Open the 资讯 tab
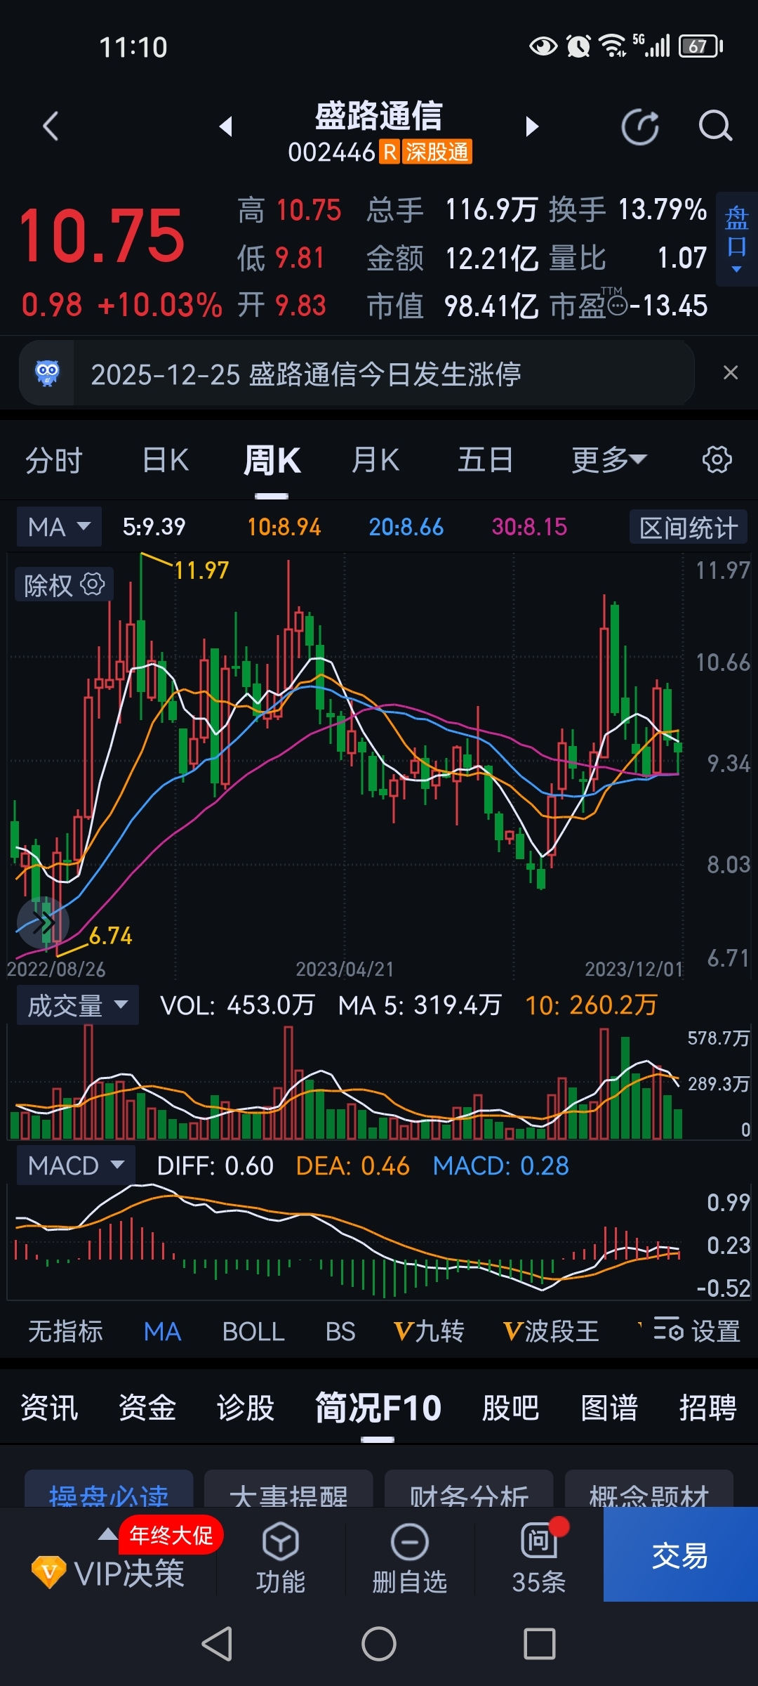This screenshot has width=758, height=1686. pos(49,1408)
